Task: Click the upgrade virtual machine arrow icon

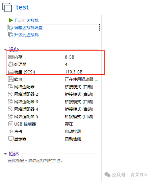Action: pyautogui.click(x=11, y=35)
